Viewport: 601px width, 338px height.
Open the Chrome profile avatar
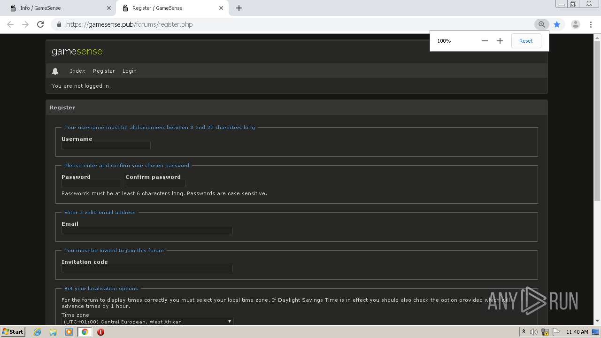pyautogui.click(x=575, y=24)
